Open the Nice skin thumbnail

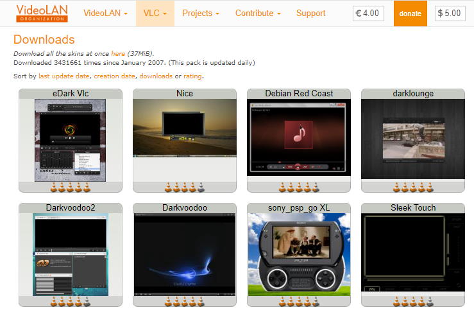185,128
